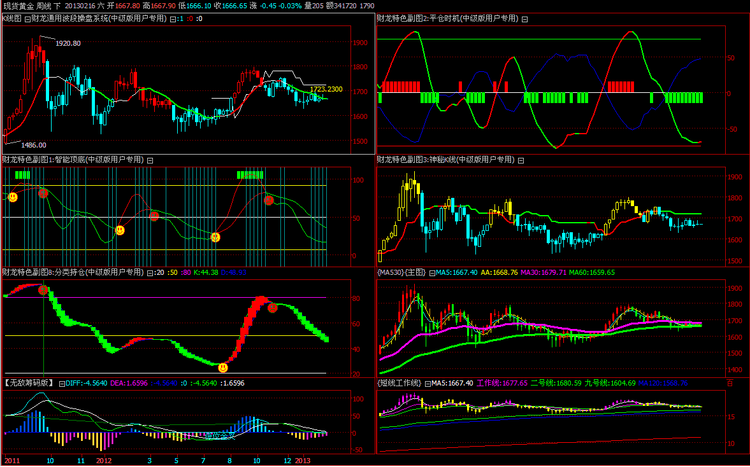Click the yellow smiley in the 分类持仓 panel
750x467 pixels.
[222, 368]
